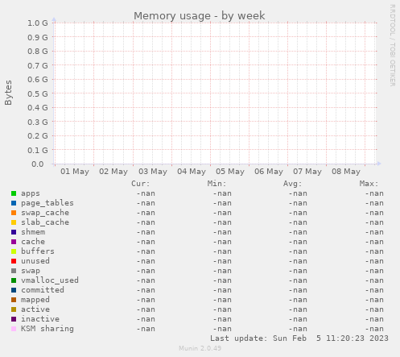Click the navy committed legend swatch
This screenshot has height=357, width=400.
14,290
